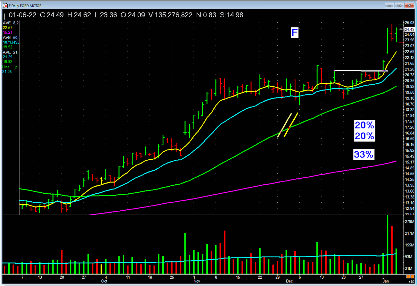Click the Nov month label on time axis
417x286 pixels.
197,281
